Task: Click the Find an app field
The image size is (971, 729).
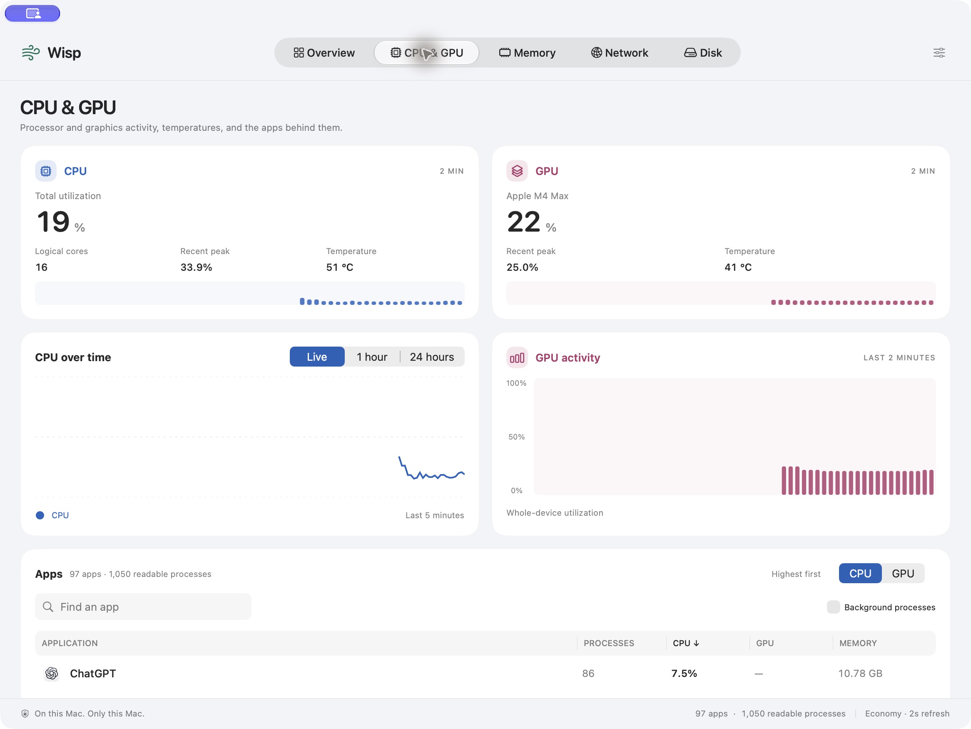Action: coord(143,607)
